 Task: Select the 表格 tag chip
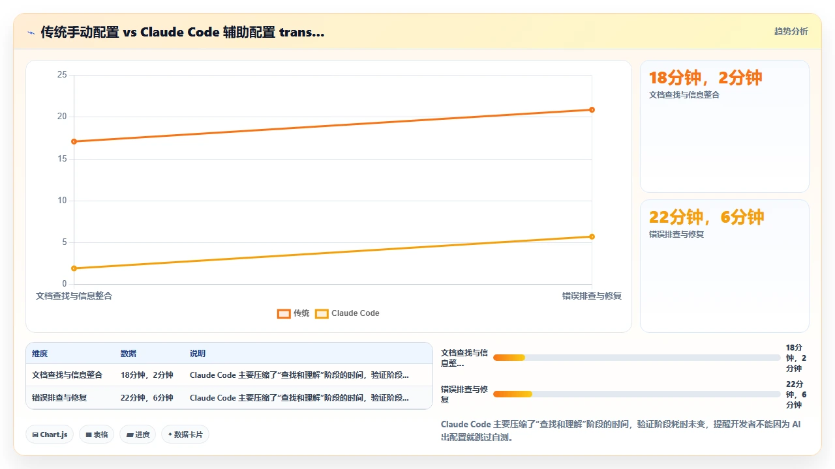tap(97, 434)
